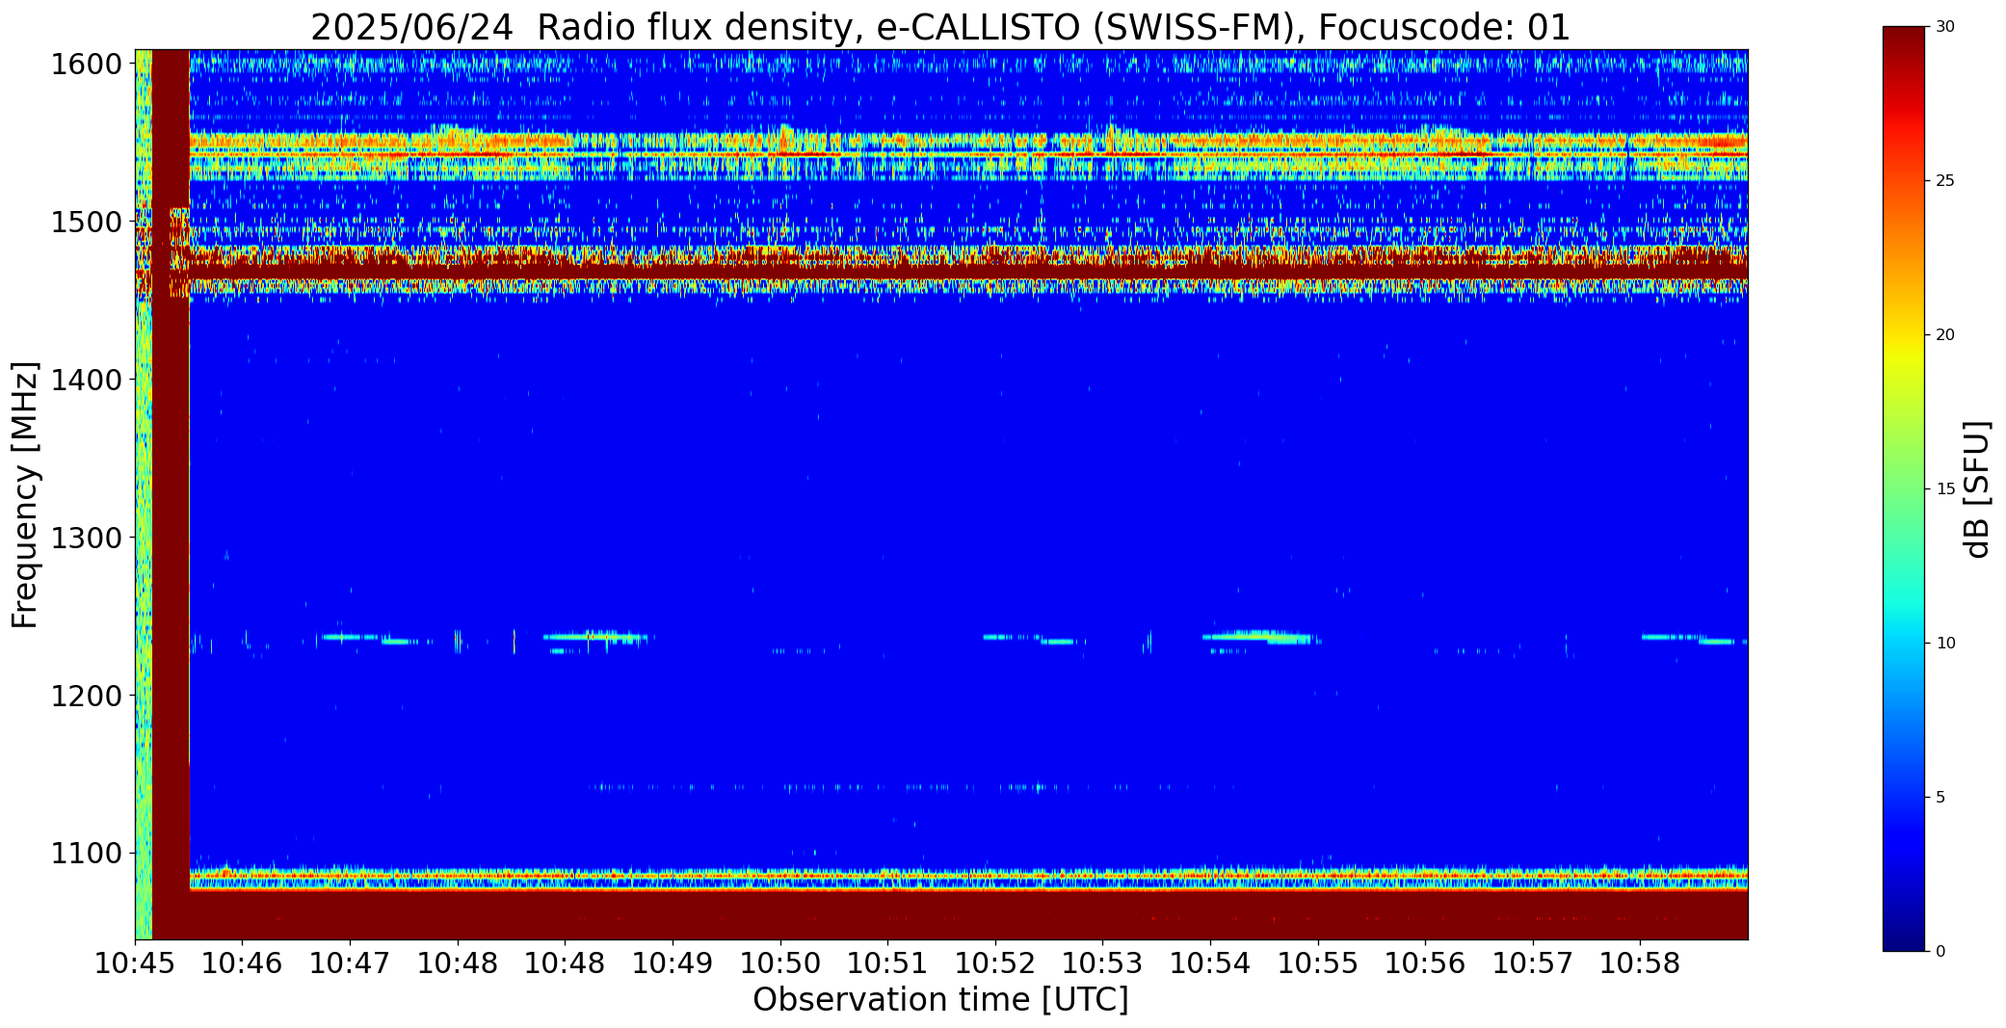Click the colorbar tick label 5

click(1940, 798)
